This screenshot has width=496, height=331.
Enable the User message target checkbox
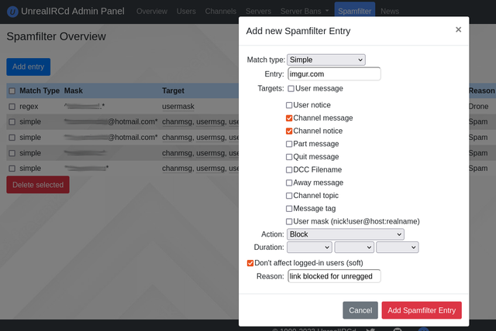(x=290, y=89)
